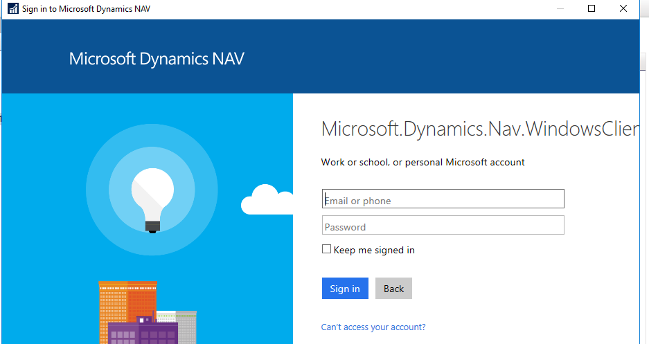Click the purple building illustration
The width and height of the screenshot is (649, 344).
[143, 330]
